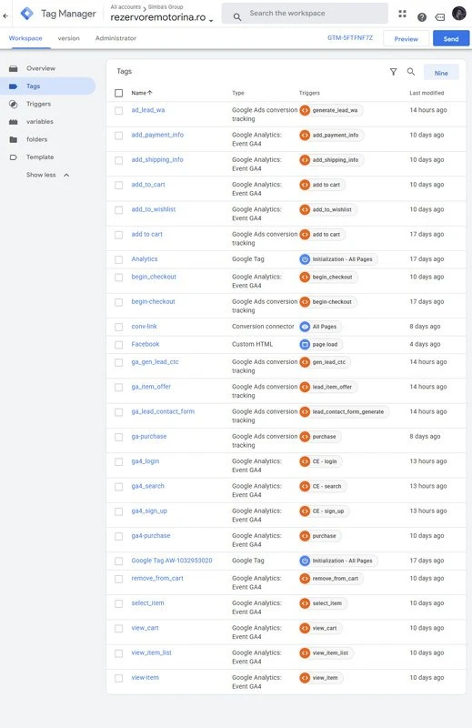Open the Triggers section in the sidebar
Image resolution: width=472 pixels, height=728 pixels.
38,104
